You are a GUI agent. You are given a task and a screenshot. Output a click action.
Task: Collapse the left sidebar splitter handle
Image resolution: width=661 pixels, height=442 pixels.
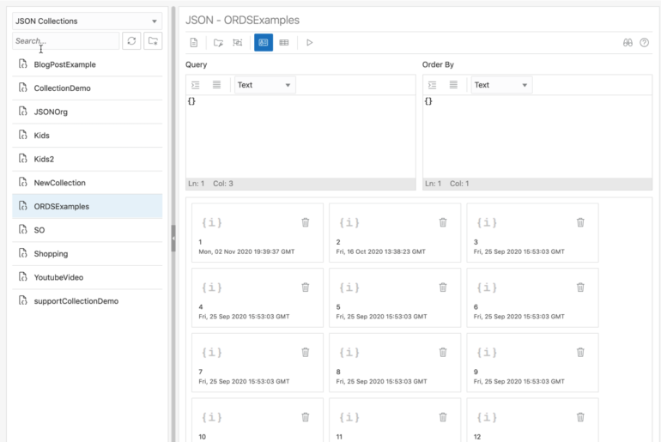173,238
